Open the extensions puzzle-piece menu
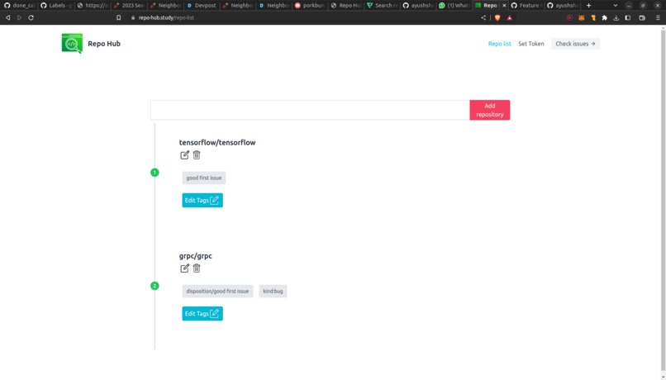The image size is (666, 380). pyautogui.click(x=604, y=18)
